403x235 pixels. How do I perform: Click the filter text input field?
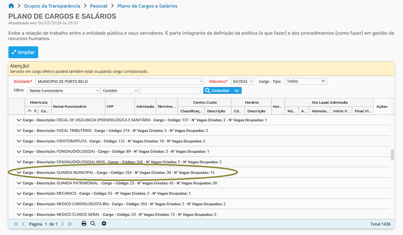(x=170, y=91)
